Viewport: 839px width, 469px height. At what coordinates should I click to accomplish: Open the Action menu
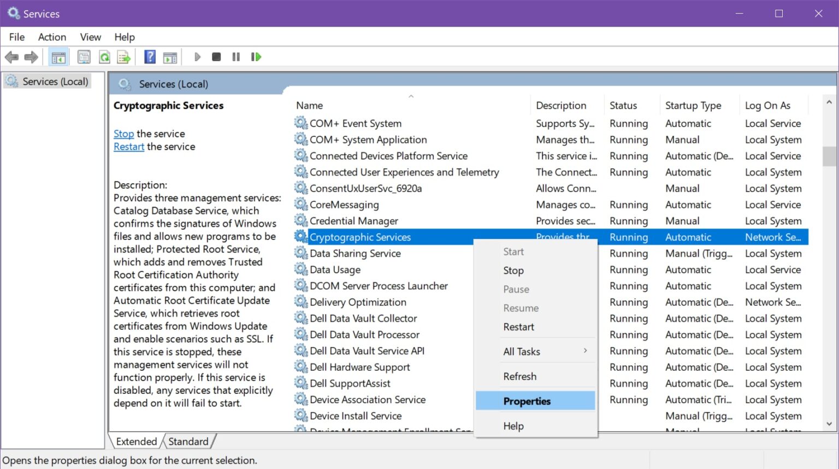tap(51, 37)
